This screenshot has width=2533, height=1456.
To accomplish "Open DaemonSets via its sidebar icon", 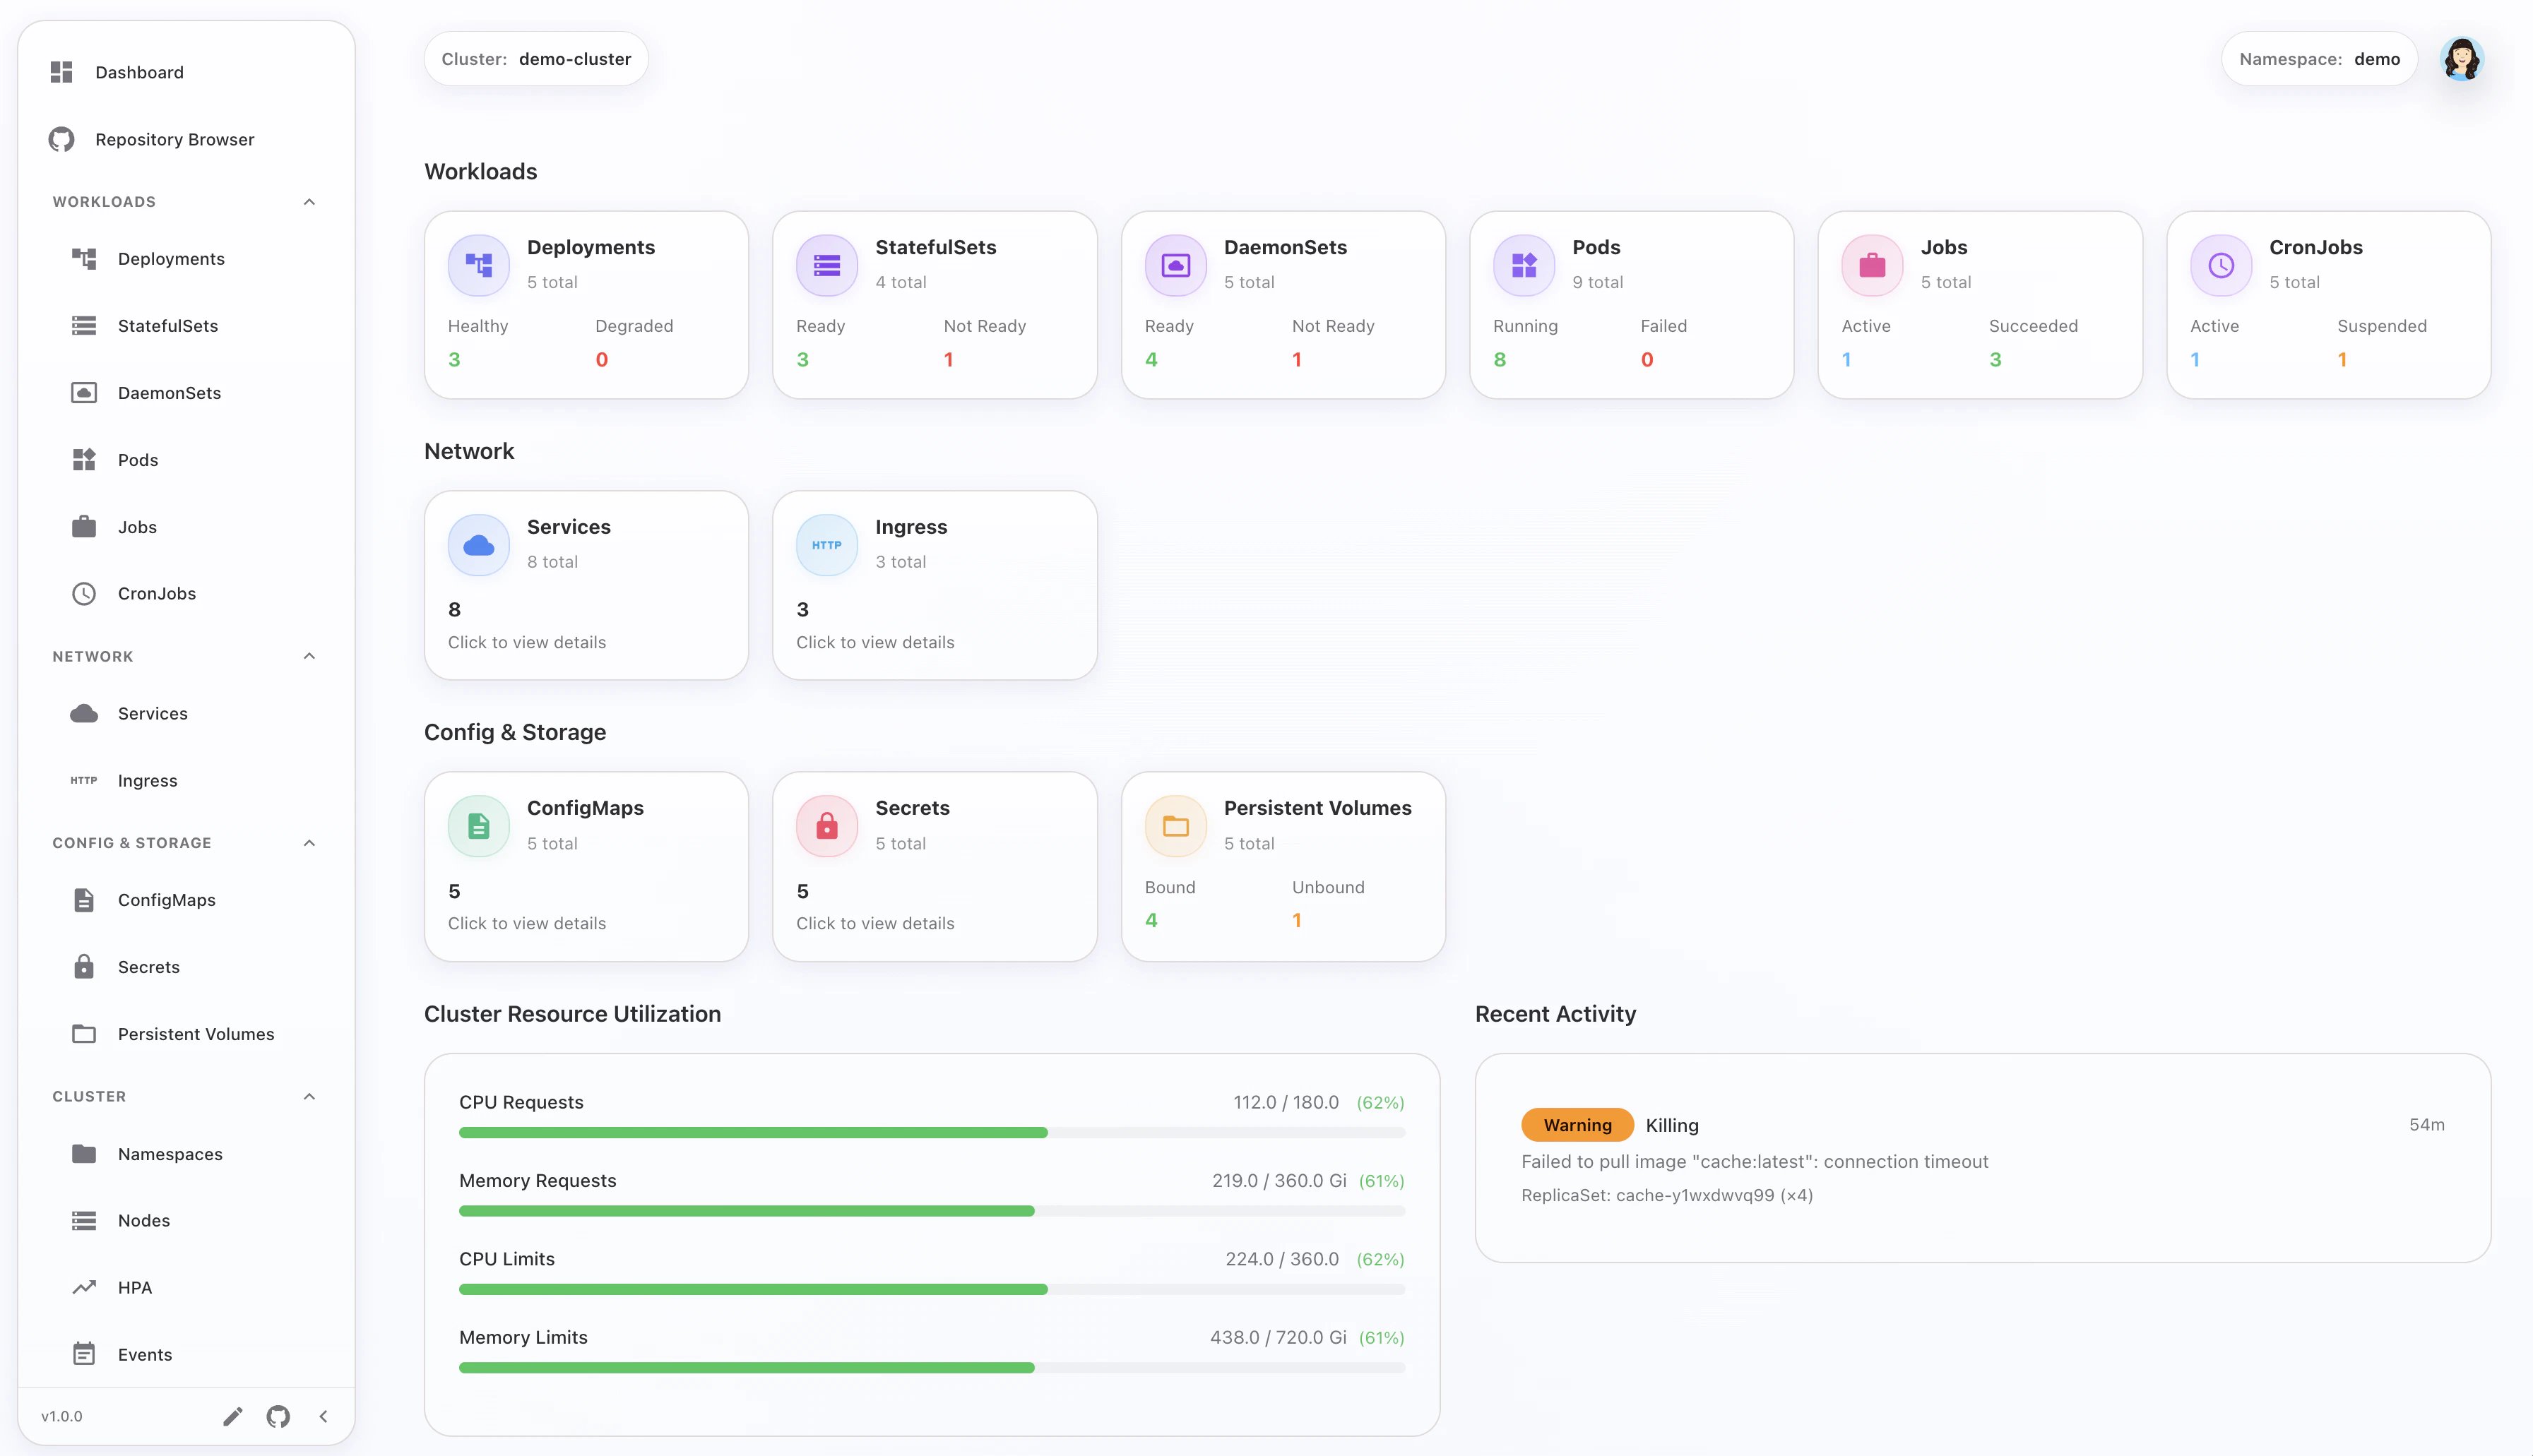I will coord(84,392).
